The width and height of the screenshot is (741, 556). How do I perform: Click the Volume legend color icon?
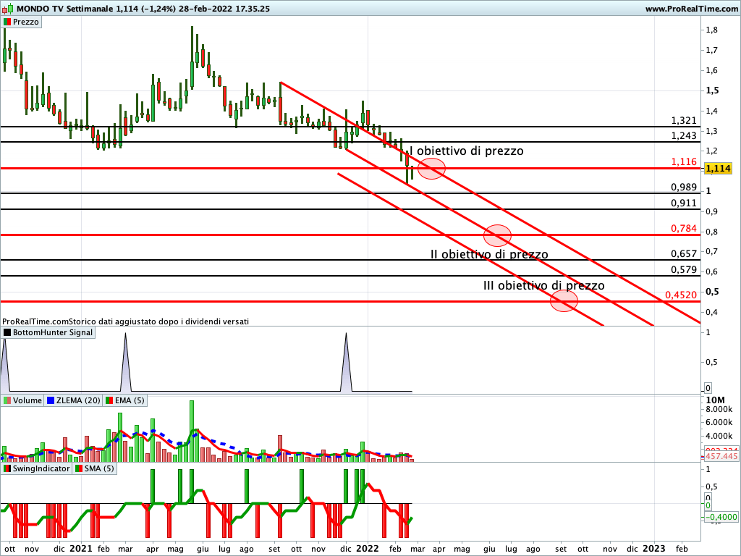[8, 400]
